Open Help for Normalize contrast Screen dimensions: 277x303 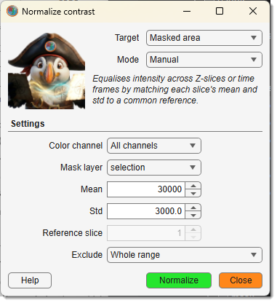point(30,280)
